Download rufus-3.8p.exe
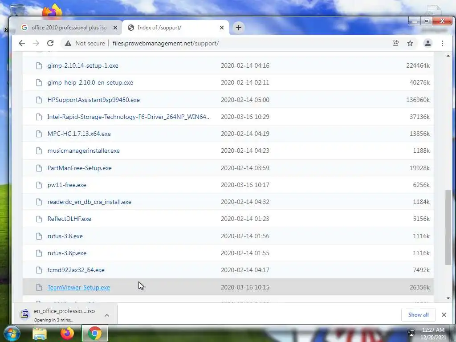The image size is (456, 342). (67, 253)
